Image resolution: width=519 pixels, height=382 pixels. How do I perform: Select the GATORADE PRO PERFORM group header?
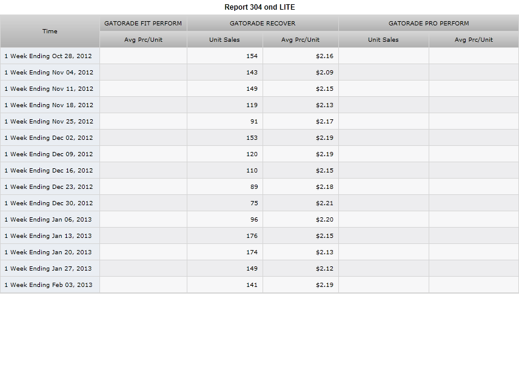(429, 23)
